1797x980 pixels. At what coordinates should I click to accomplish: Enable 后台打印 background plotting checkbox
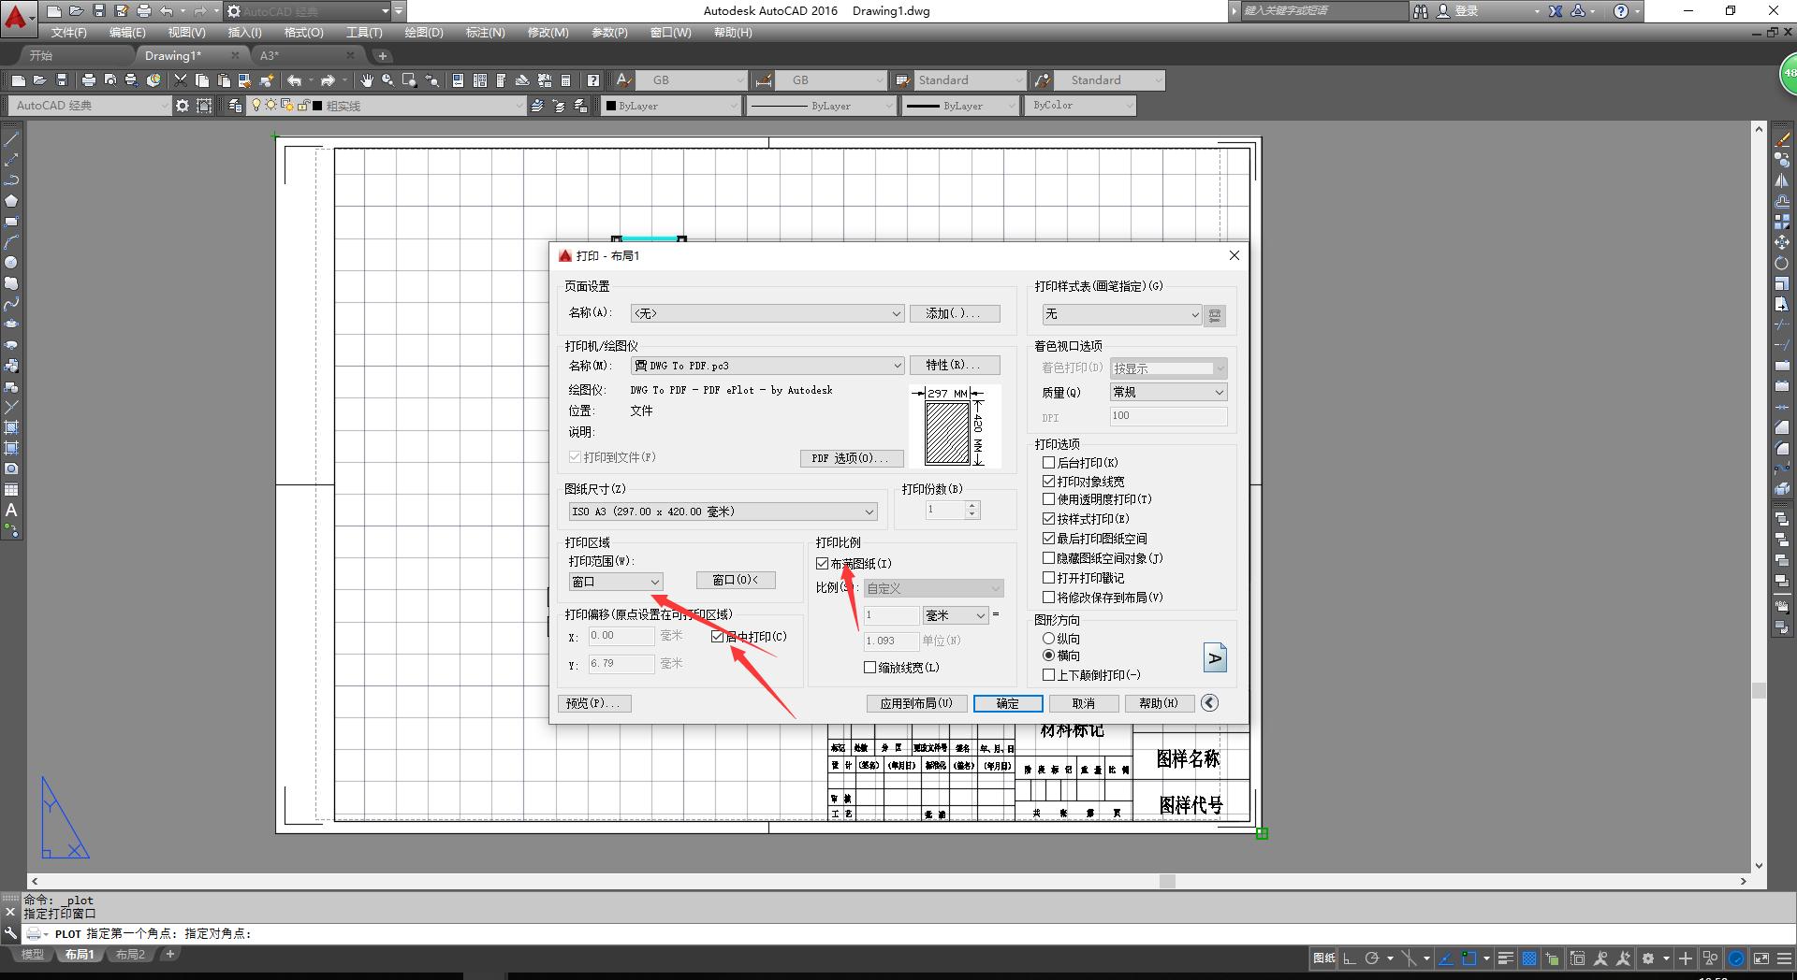[1049, 463]
